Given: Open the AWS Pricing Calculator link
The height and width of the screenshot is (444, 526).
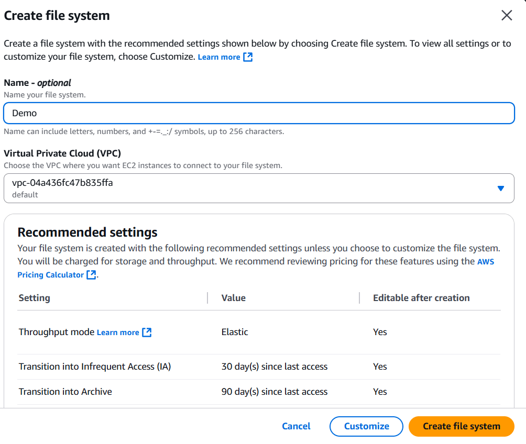Looking at the screenshot, I should [50, 275].
